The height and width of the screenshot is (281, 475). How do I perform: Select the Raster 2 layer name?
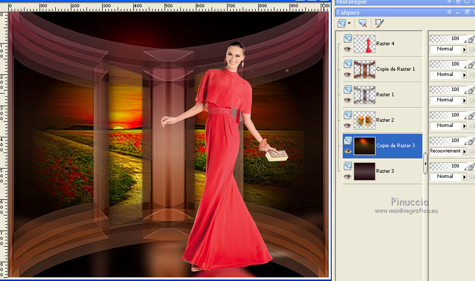pyautogui.click(x=385, y=120)
